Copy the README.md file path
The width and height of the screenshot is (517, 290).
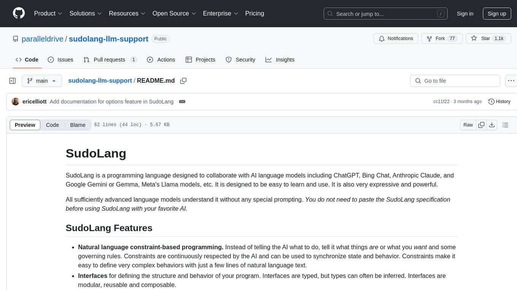(183, 81)
